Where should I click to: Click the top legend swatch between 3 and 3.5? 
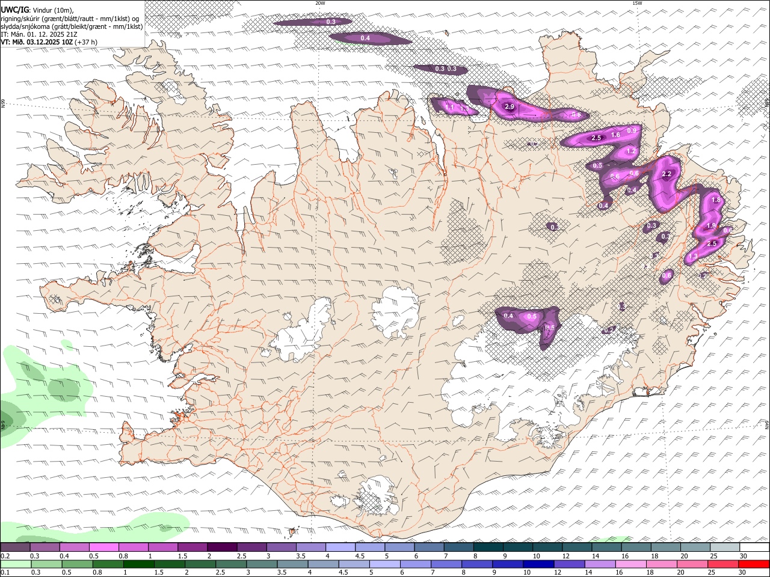281,547
